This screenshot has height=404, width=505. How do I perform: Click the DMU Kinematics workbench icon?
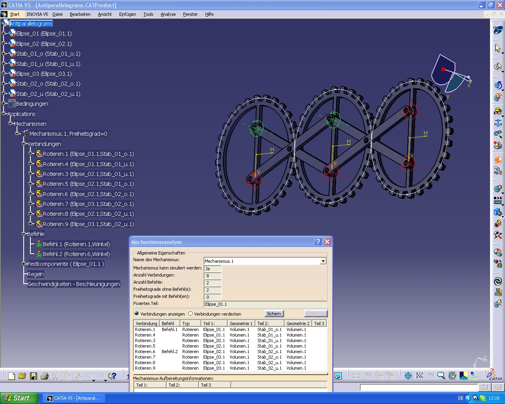(x=498, y=30)
